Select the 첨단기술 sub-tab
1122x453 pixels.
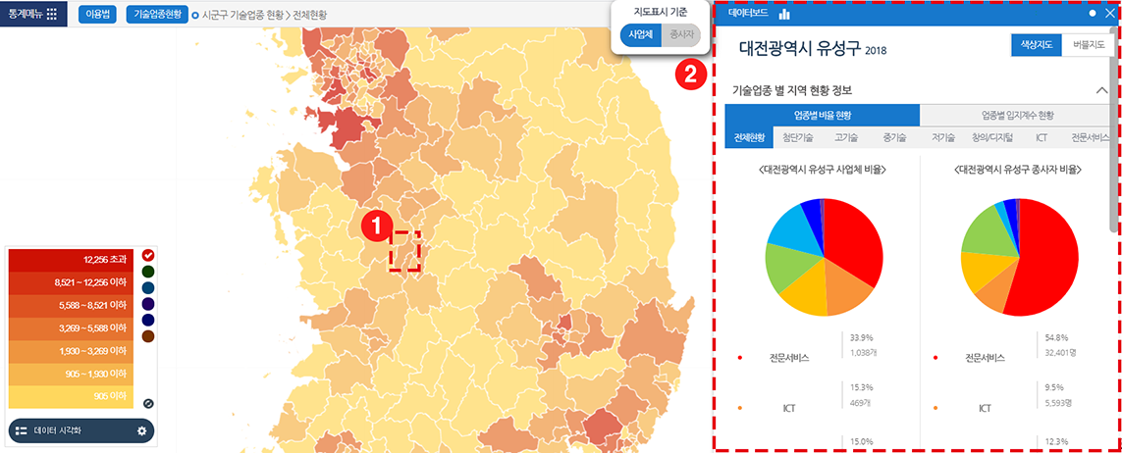coord(798,137)
